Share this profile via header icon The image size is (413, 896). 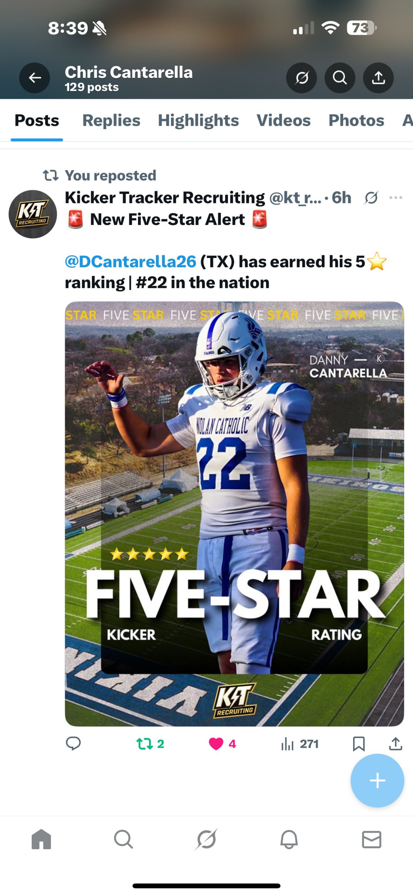coord(378,78)
